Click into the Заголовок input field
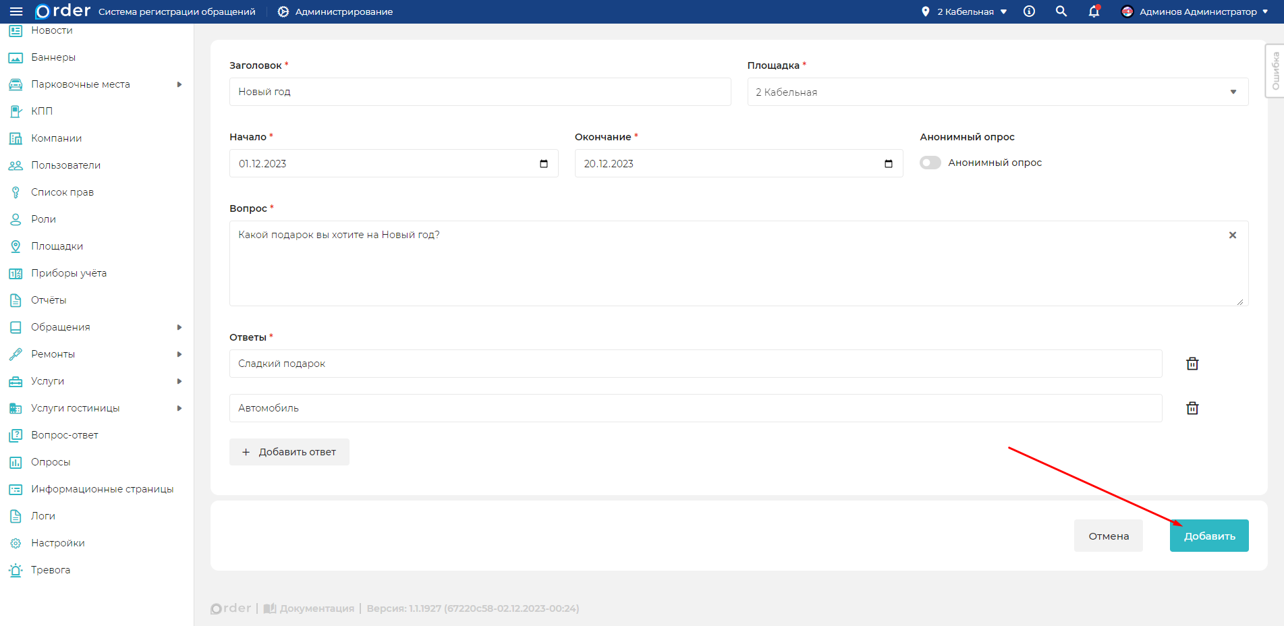Screen dimensions: 1284x626 [x=480, y=92]
